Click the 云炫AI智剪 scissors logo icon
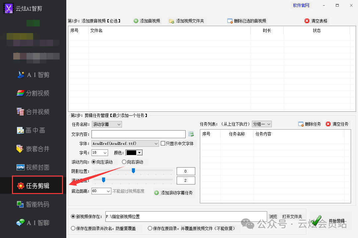Viewport: 358px width, 238px height. coord(9,8)
